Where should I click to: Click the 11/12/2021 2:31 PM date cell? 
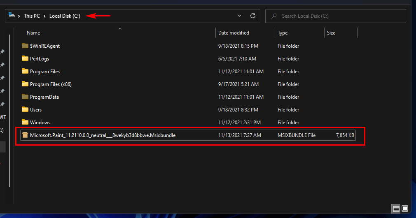(x=239, y=123)
